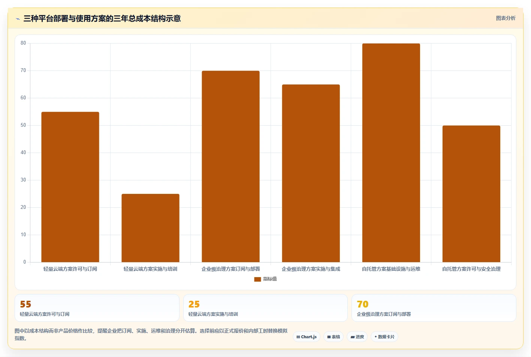This screenshot has height=357, width=531.
Task: Click the Chart.js chip
Action: (x=307, y=337)
